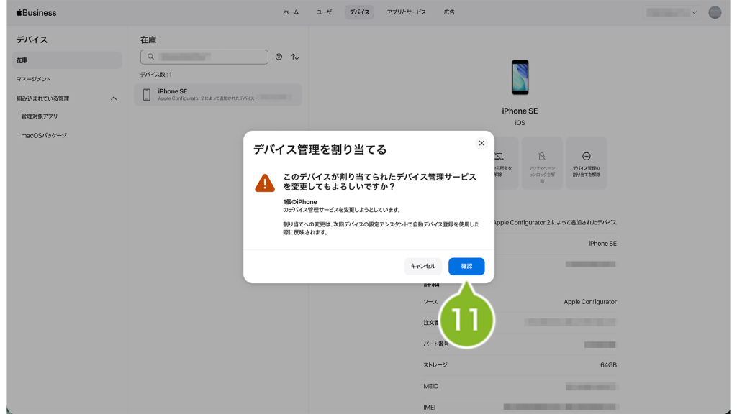Click the iPhone icon in the device row
737x414 pixels.
point(147,95)
